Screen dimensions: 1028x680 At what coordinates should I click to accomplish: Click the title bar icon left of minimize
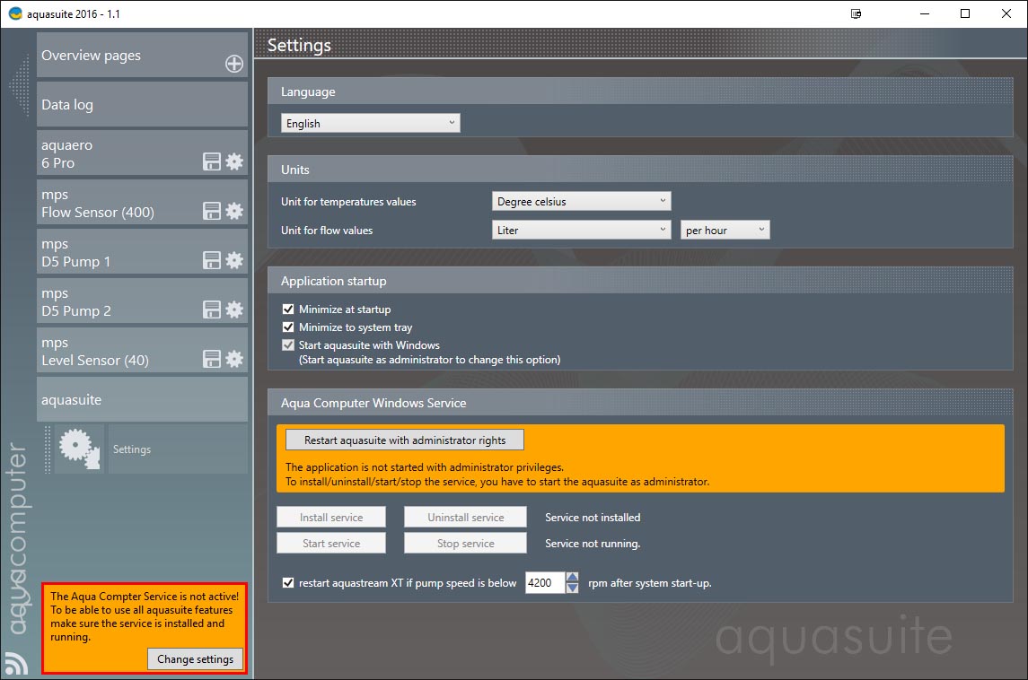click(857, 13)
